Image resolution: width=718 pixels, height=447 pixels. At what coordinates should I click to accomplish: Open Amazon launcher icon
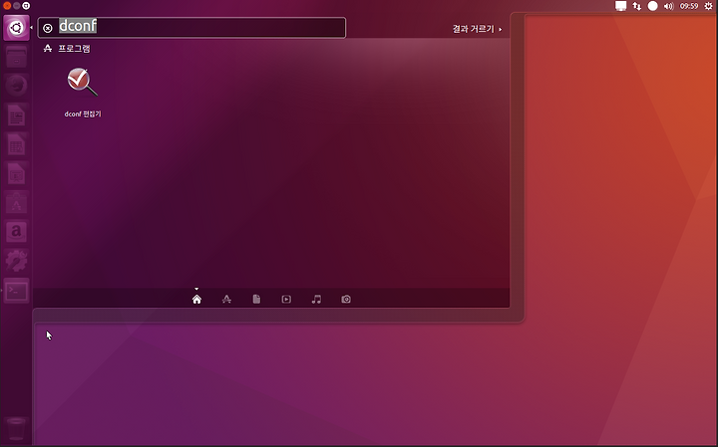click(16, 232)
